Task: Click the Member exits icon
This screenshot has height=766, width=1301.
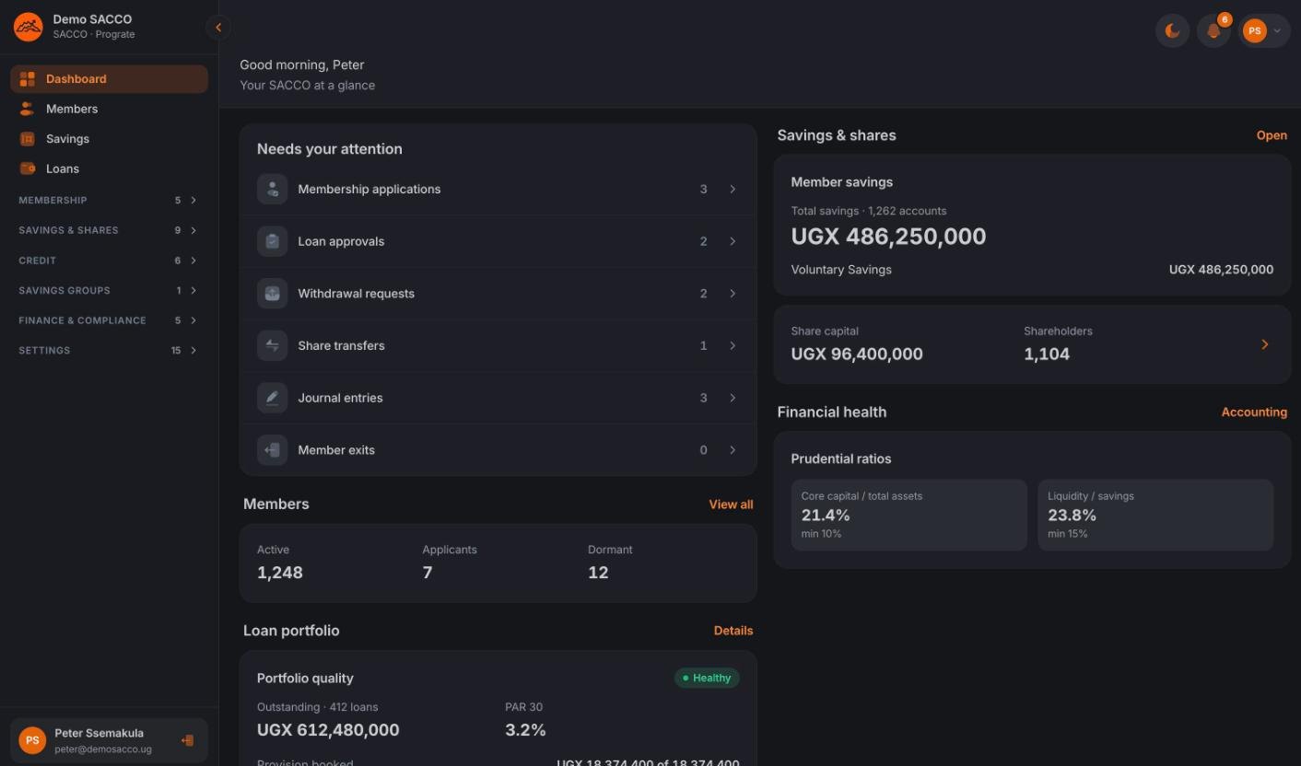Action: [272, 450]
